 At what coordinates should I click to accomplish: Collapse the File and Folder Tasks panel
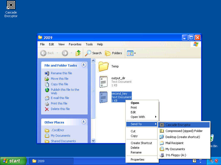[x=84, y=65]
